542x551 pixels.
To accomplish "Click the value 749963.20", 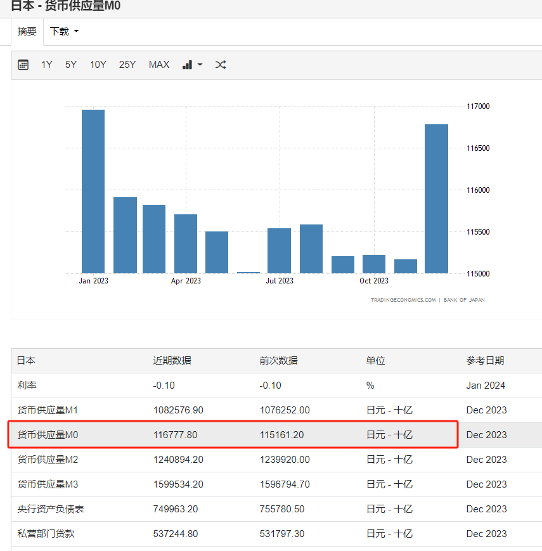I will [176, 509].
